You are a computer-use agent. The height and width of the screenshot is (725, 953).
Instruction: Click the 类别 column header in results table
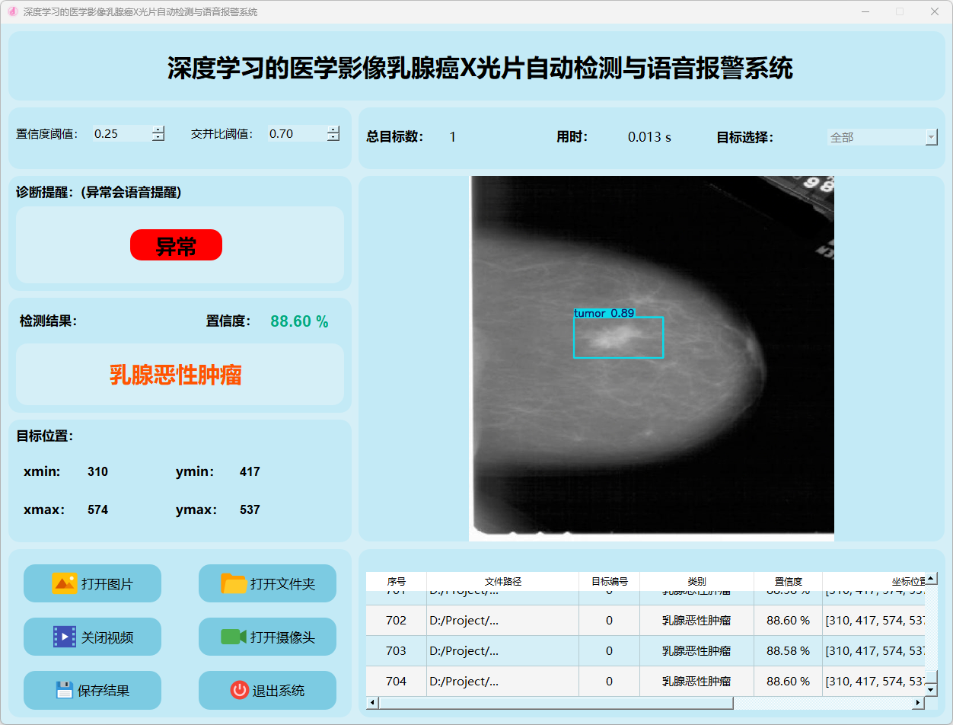pos(696,581)
